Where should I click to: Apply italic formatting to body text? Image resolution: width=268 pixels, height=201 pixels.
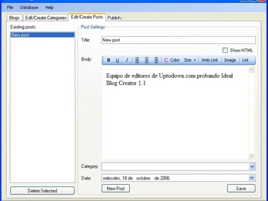point(127,60)
